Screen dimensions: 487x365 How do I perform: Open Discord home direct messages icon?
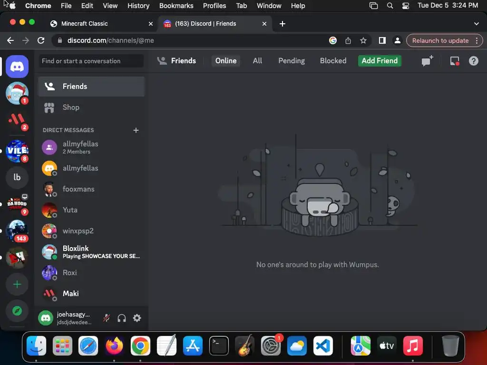click(17, 67)
